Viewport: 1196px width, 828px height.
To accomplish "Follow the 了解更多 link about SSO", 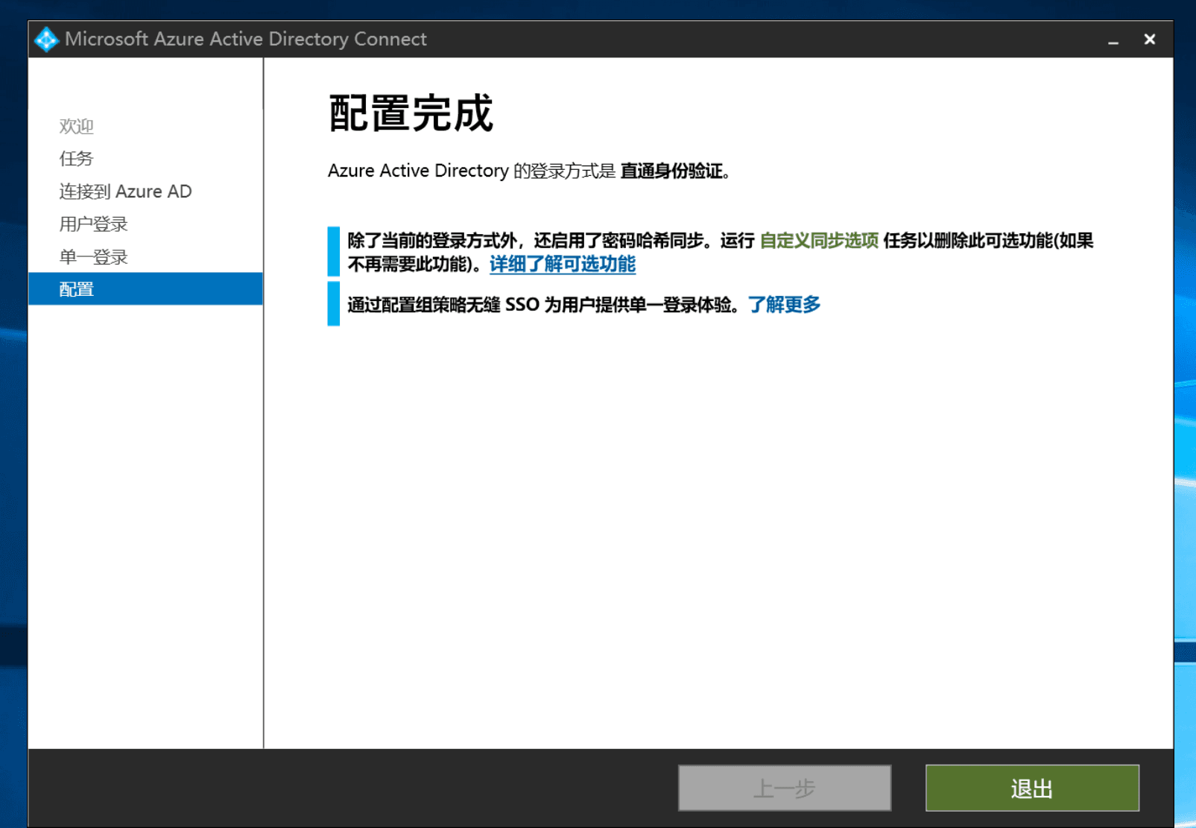I will [784, 304].
